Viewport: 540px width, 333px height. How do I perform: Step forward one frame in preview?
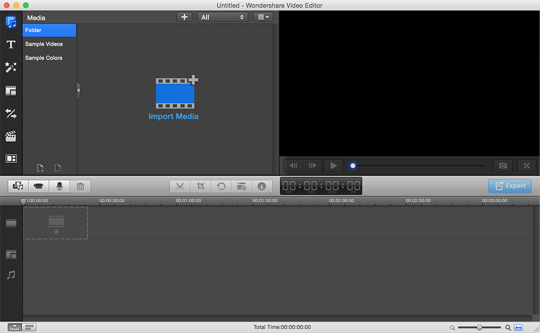[x=312, y=166]
